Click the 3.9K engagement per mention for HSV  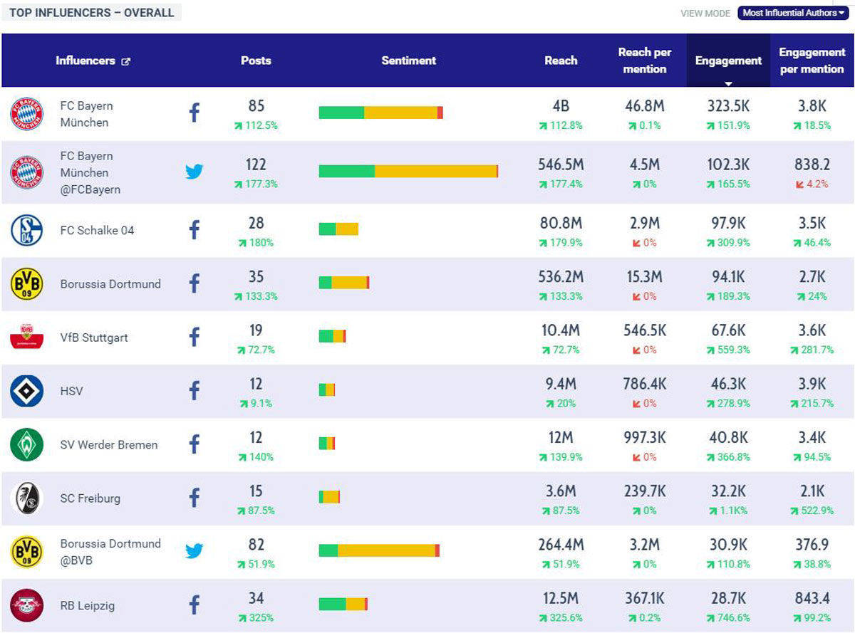click(x=812, y=384)
